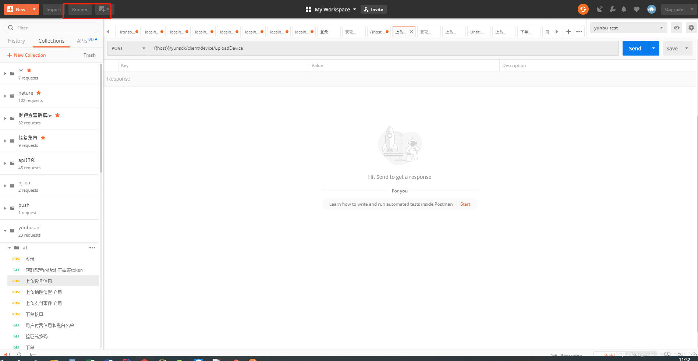Expand the nature collection
Screen dimensions: 698x361
[5, 96]
